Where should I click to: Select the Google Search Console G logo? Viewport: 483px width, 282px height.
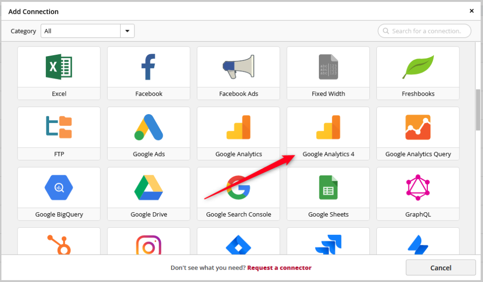pos(238,188)
